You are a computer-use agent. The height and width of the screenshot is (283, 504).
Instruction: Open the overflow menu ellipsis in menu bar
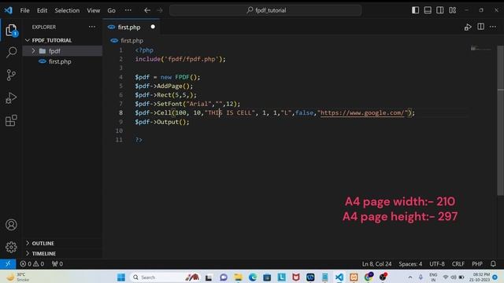pos(128,10)
